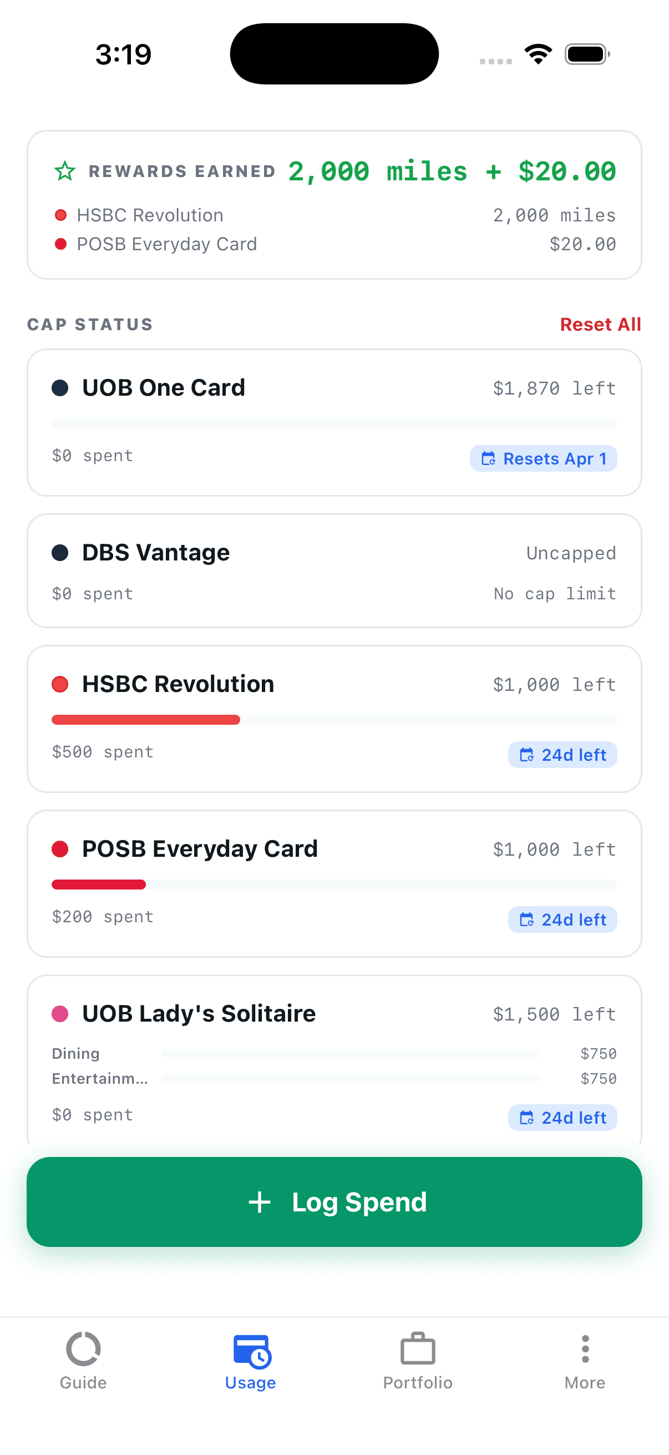Tap the UOB One Card color dot
The image size is (669, 1455).
[x=60, y=388]
